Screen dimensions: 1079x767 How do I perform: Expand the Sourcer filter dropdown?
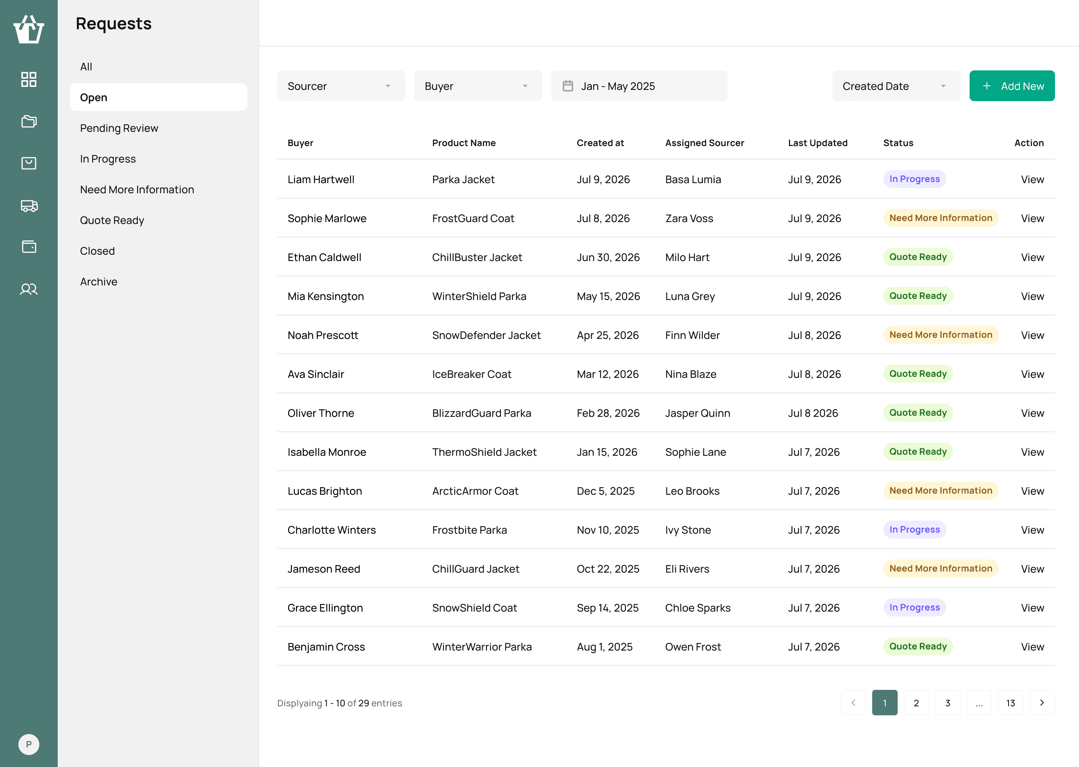[x=341, y=86]
